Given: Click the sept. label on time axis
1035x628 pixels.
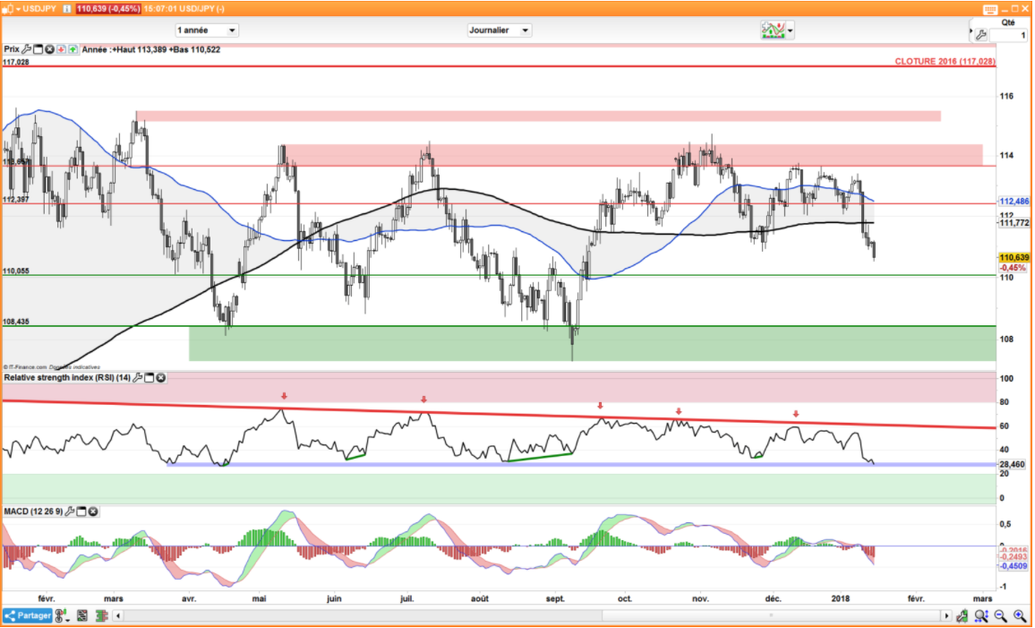Looking at the screenshot, I should (555, 599).
